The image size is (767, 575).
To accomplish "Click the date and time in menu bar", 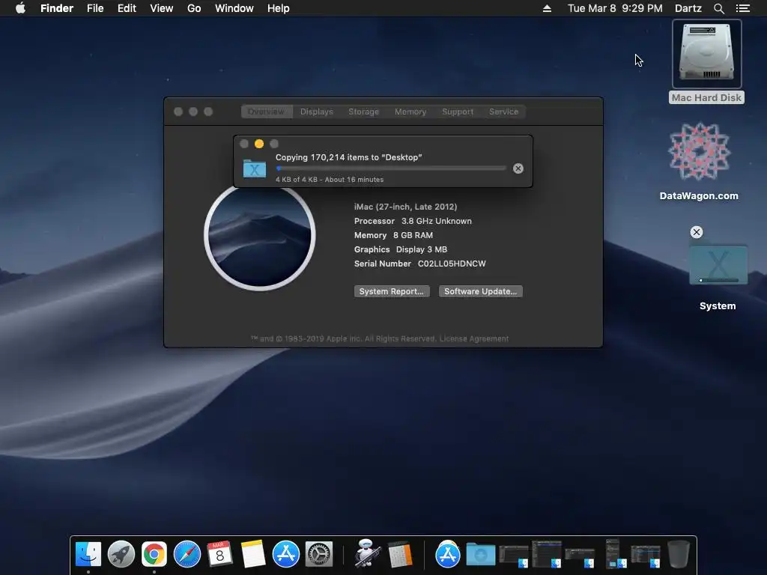I will coord(615,8).
